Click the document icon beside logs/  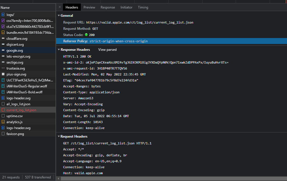point(3,14)
